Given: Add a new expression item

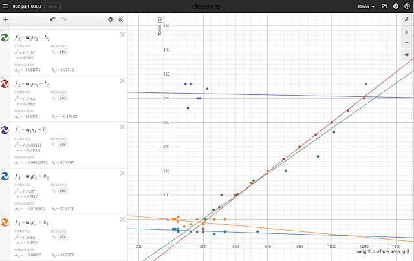Looking at the screenshot, I should 6,19.
